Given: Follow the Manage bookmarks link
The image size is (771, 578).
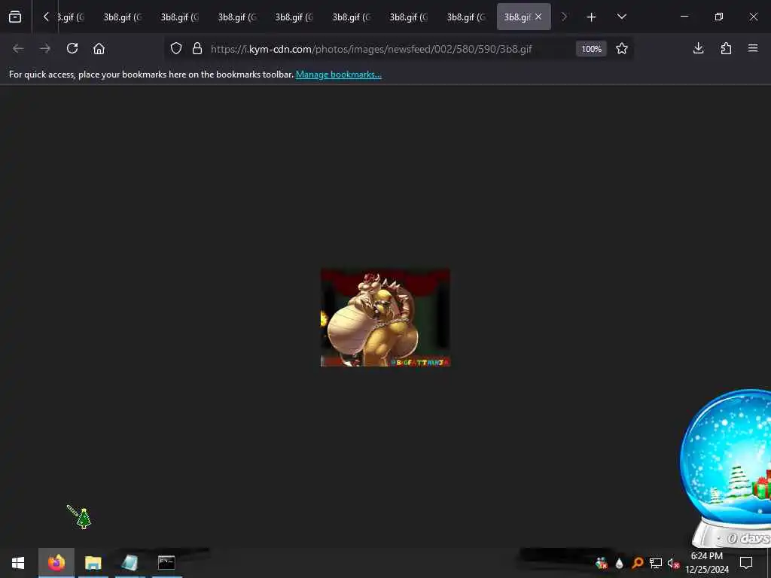Looking at the screenshot, I should pos(338,75).
